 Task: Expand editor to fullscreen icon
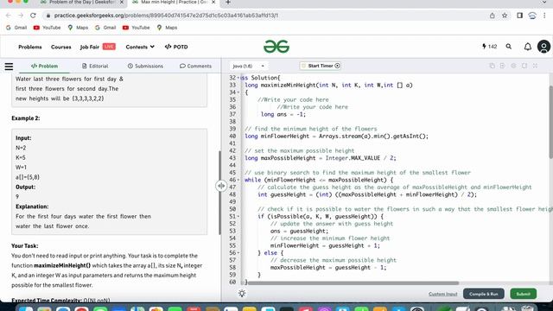tap(535, 66)
